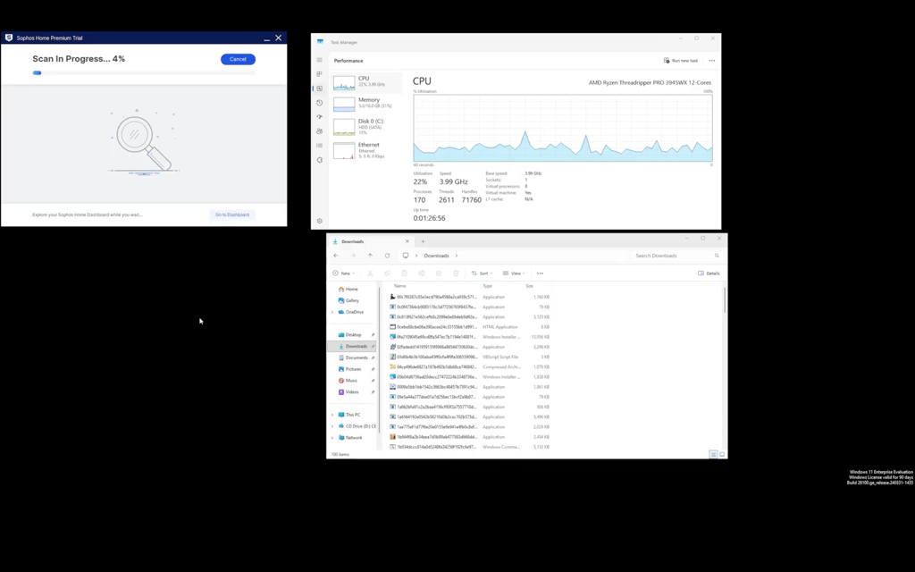This screenshot has width=915, height=572.
Task: Open Explorer See more three-dot menu
Action: [540, 273]
